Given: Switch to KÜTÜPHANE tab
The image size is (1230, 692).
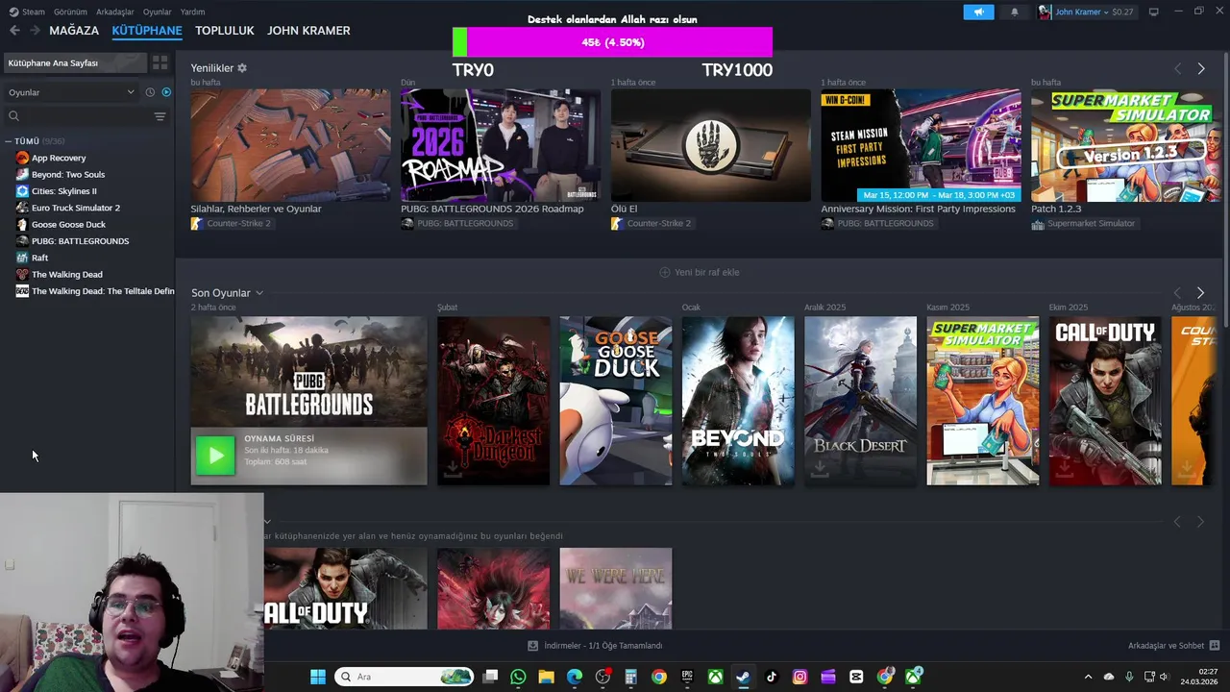Looking at the screenshot, I should click(147, 31).
